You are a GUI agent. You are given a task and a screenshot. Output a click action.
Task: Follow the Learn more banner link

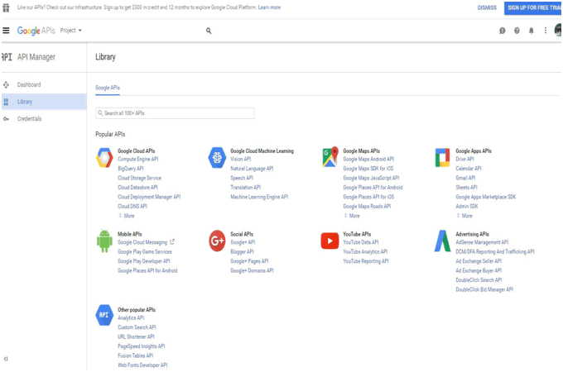[269, 7]
